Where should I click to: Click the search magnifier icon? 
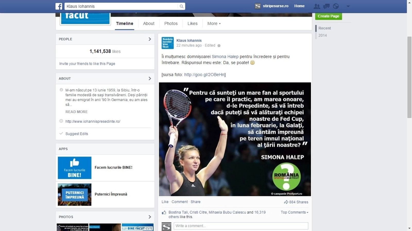click(x=182, y=6)
